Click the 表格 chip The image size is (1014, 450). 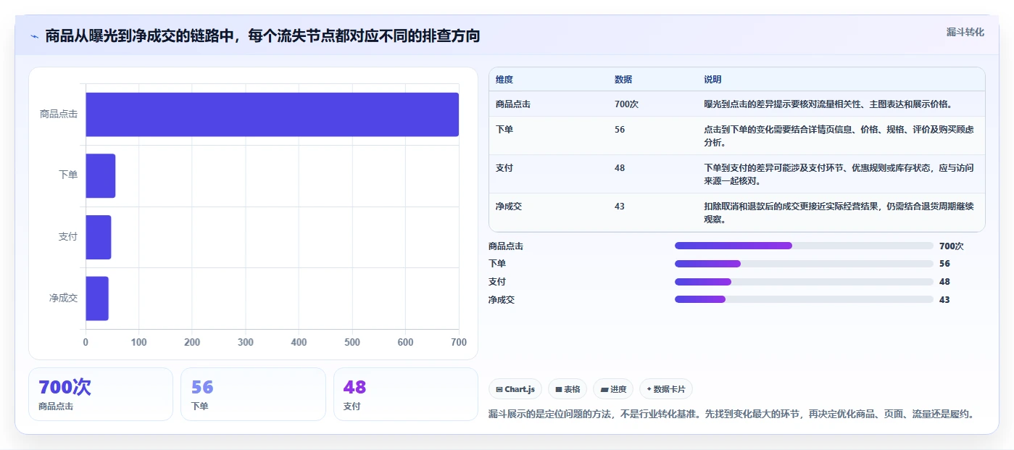click(x=568, y=389)
